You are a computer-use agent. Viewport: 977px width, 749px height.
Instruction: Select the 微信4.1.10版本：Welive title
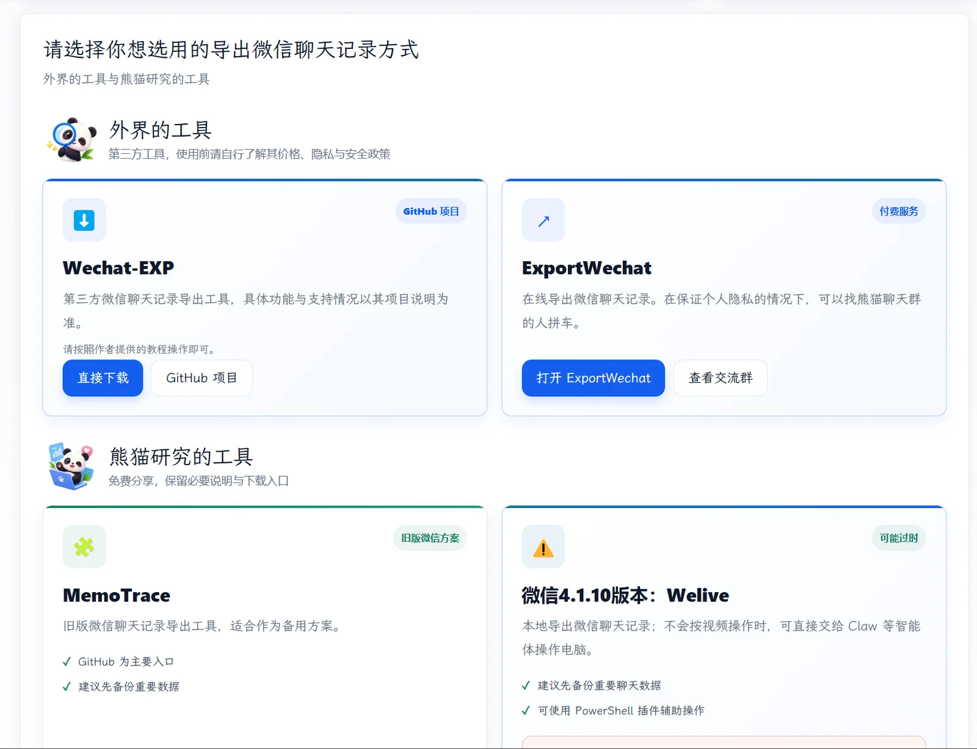click(x=625, y=595)
